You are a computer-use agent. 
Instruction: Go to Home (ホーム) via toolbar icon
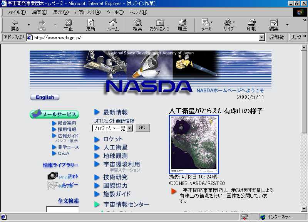[x=113, y=25]
